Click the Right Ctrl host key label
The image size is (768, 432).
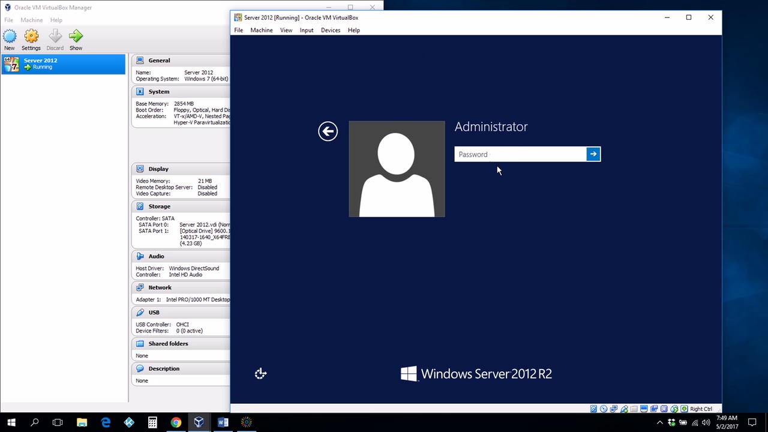point(701,409)
